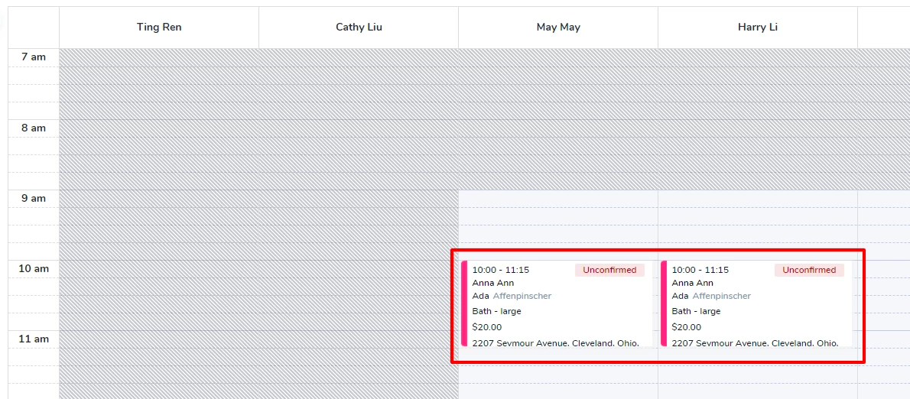Click the 8 am time label
The width and height of the screenshot is (910, 399).
(33, 128)
